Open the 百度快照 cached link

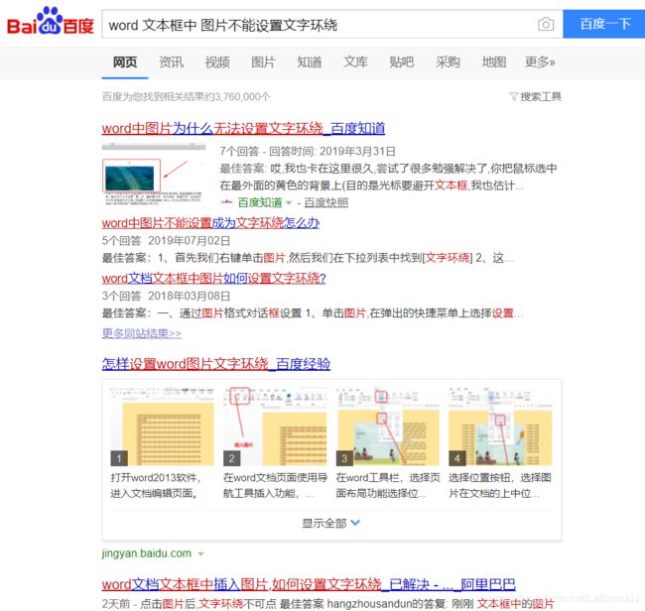[326, 202]
